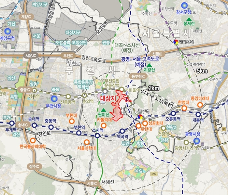228x195 pixels.
Task: Click the 경인고속도로 road label
Action: [93, 59]
